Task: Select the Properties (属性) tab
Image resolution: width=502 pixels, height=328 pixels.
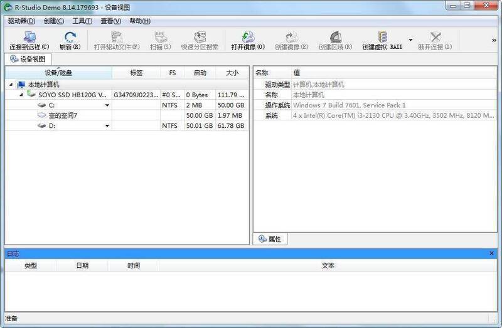Action: pos(270,239)
